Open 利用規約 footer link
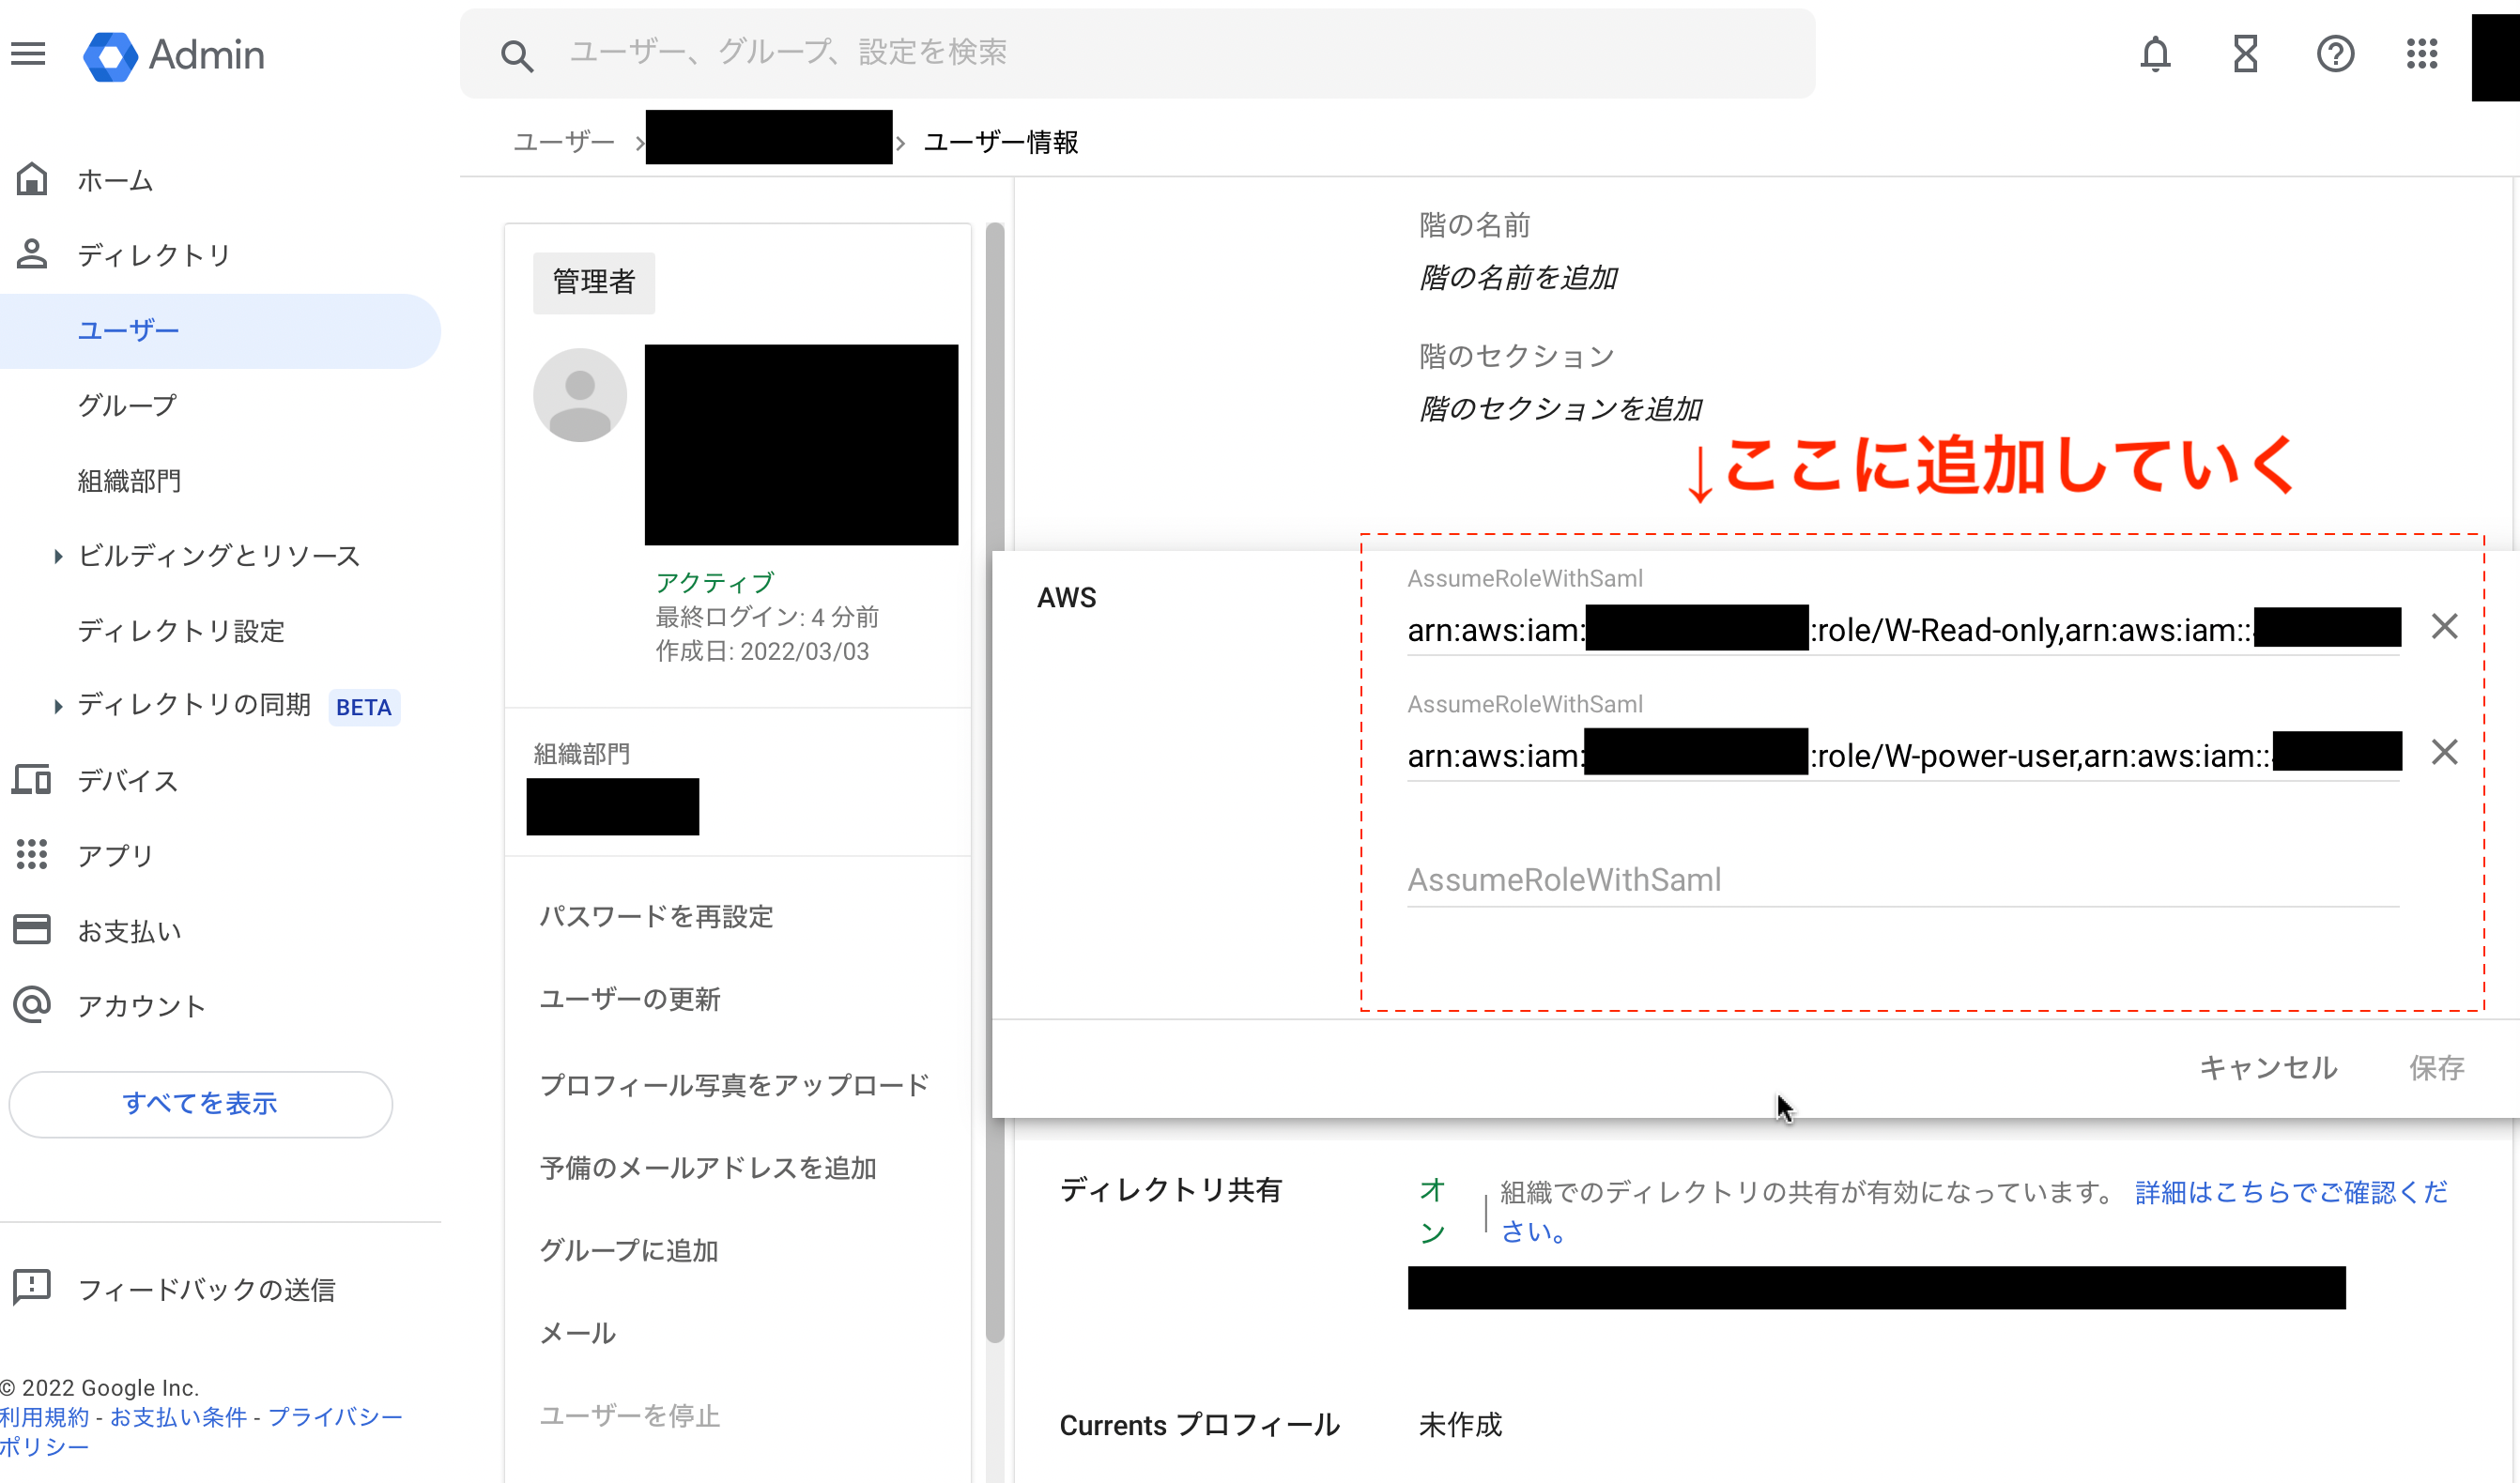This screenshot has height=1483, width=2520. click(44, 1417)
